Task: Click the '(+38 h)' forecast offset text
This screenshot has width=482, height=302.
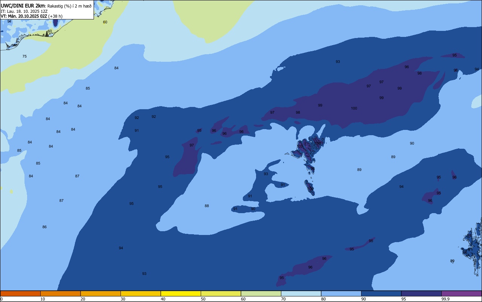Action: point(55,16)
